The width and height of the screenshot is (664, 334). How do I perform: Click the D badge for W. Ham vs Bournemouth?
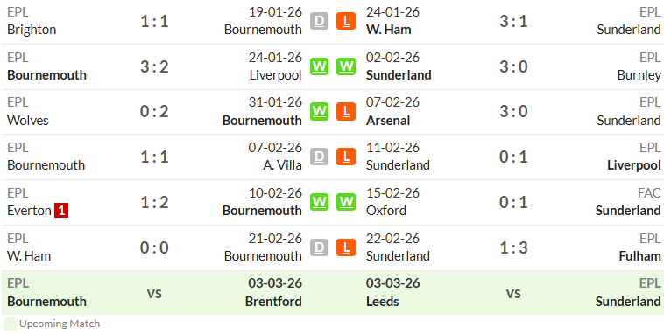coord(319,247)
